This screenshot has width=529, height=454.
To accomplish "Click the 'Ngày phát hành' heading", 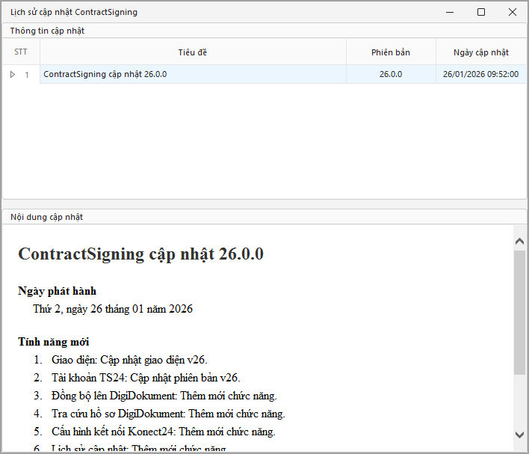I will [57, 291].
